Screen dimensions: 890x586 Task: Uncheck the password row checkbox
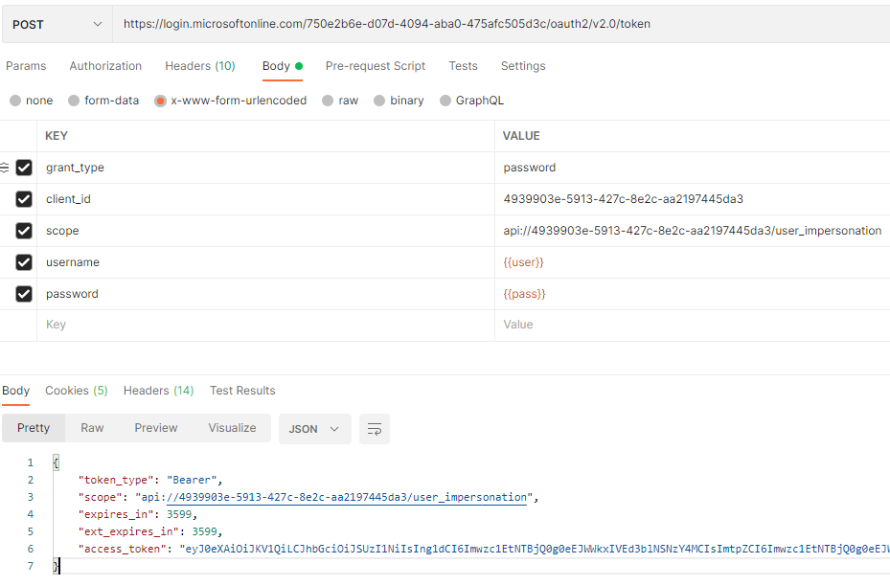point(24,294)
